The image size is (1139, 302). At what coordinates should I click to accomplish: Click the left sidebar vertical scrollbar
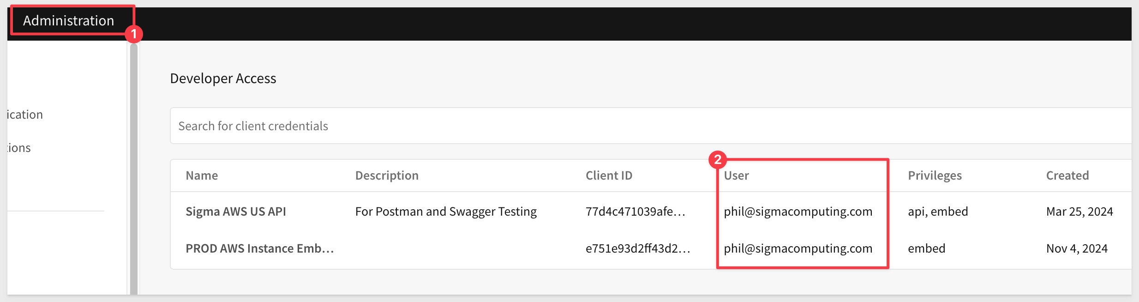click(x=134, y=166)
